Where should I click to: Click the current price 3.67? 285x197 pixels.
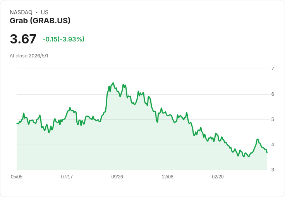(x=23, y=39)
